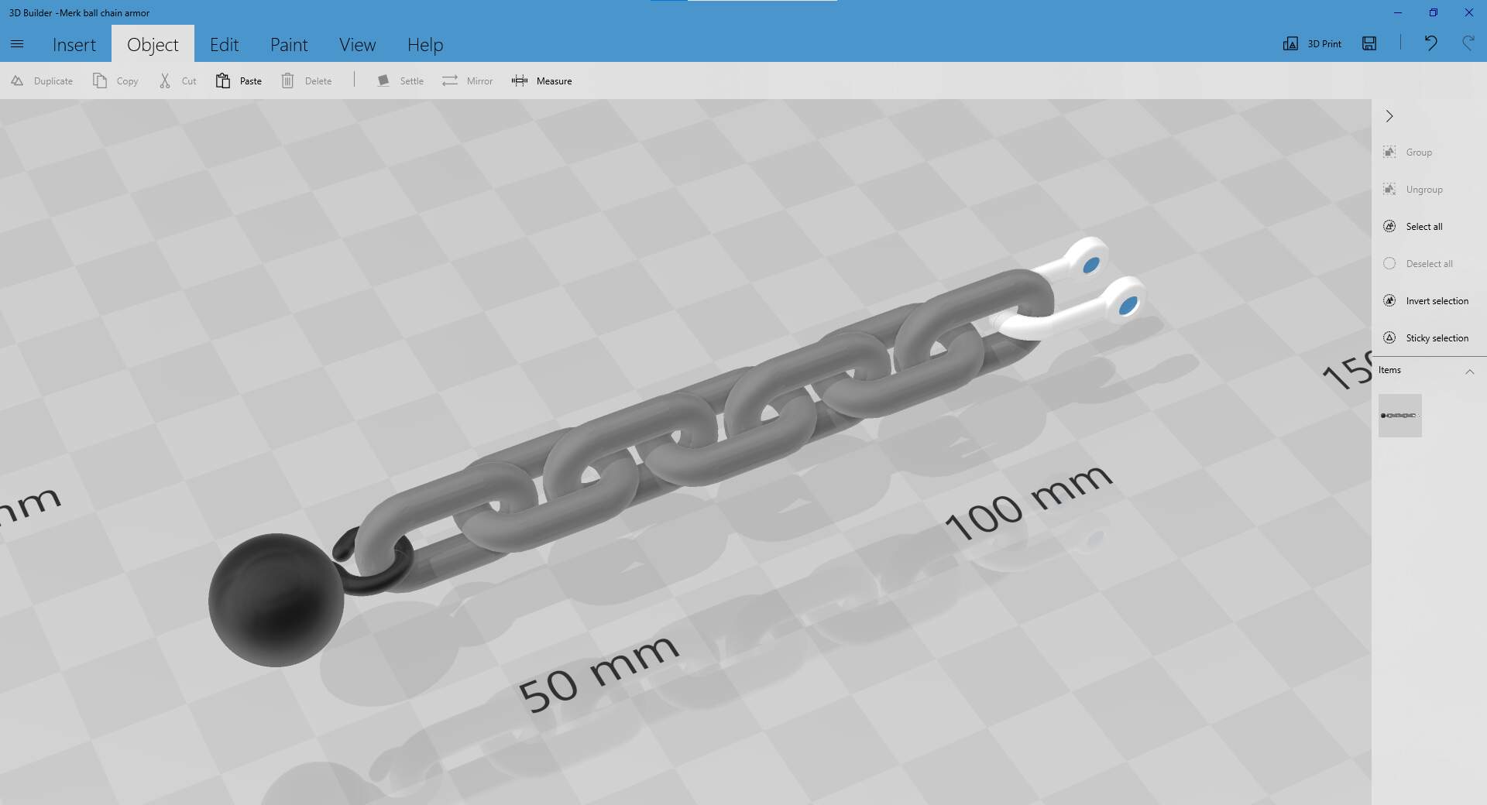This screenshot has width=1487, height=805.
Task: Undo the last action
Action: (1430, 43)
